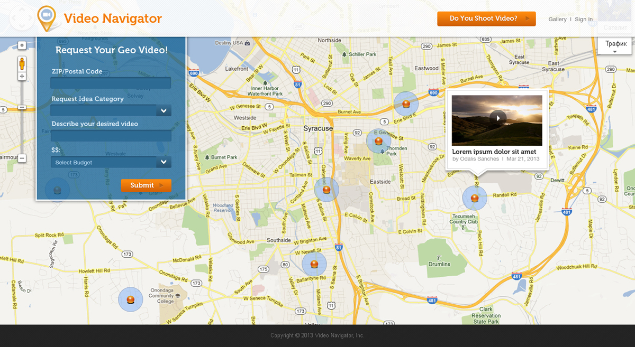Open the Select Budget dropdown
This screenshot has height=347, width=635.
(111, 162)
